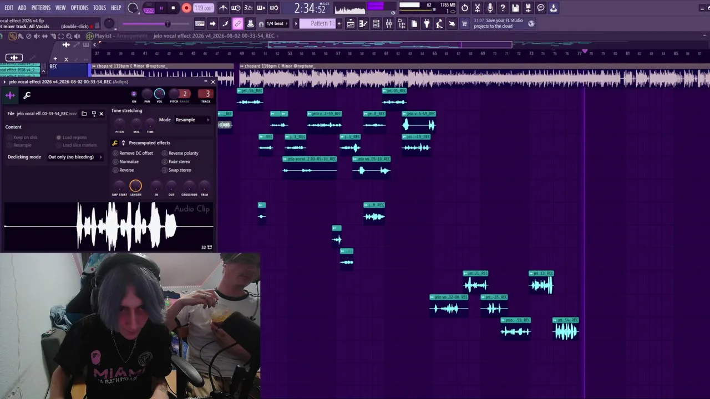Open the Time stretching Mode Resample dropdown
The height and width of the screenshot is (399, 710).
point(192,120)
